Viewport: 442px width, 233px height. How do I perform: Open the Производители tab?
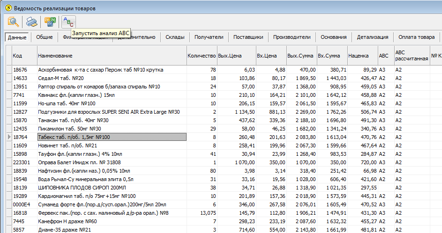tap(292, 37)
